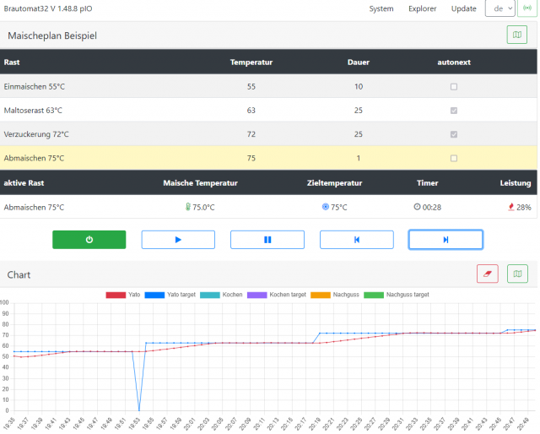The image size is (540, 434).
Task: Click the active rest name Abmaischen 75°C
Action: 34,207
